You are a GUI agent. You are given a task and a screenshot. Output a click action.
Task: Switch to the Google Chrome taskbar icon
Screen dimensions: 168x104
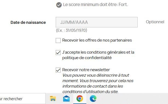tap(80, 99)
